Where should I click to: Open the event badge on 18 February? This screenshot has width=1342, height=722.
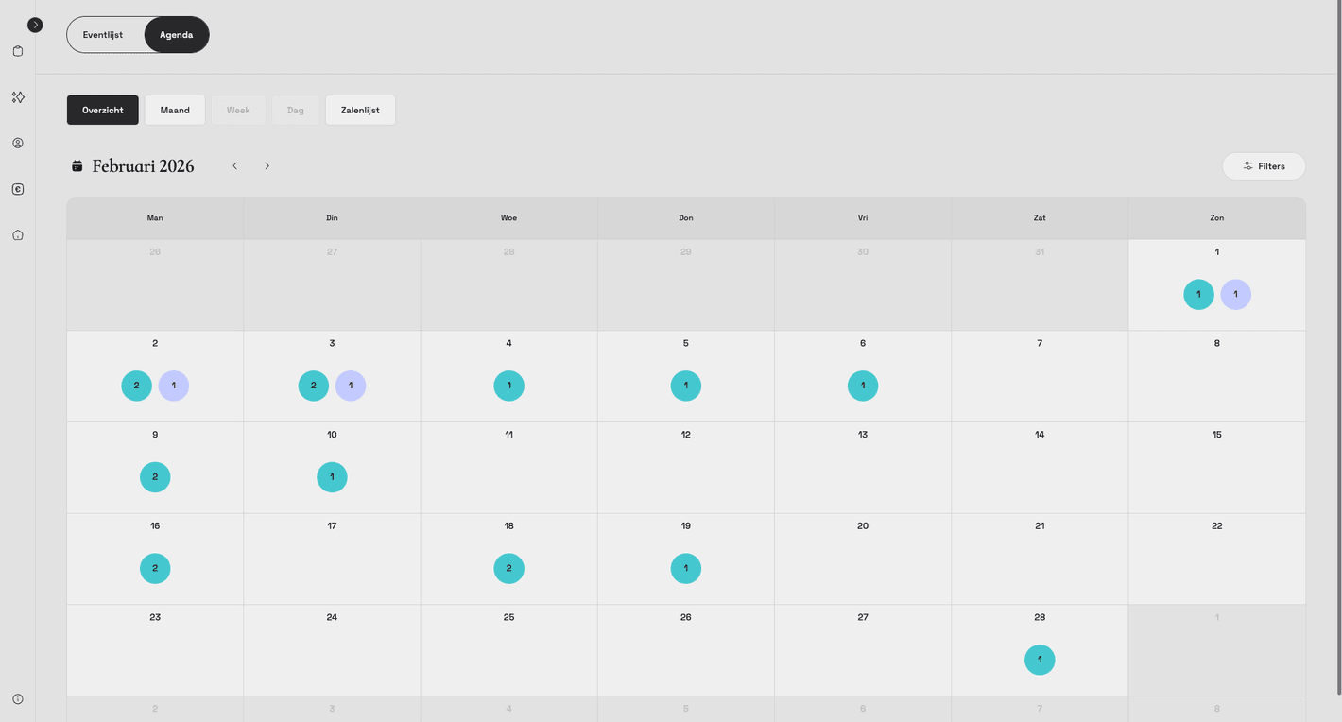click(x=508, y=569)
